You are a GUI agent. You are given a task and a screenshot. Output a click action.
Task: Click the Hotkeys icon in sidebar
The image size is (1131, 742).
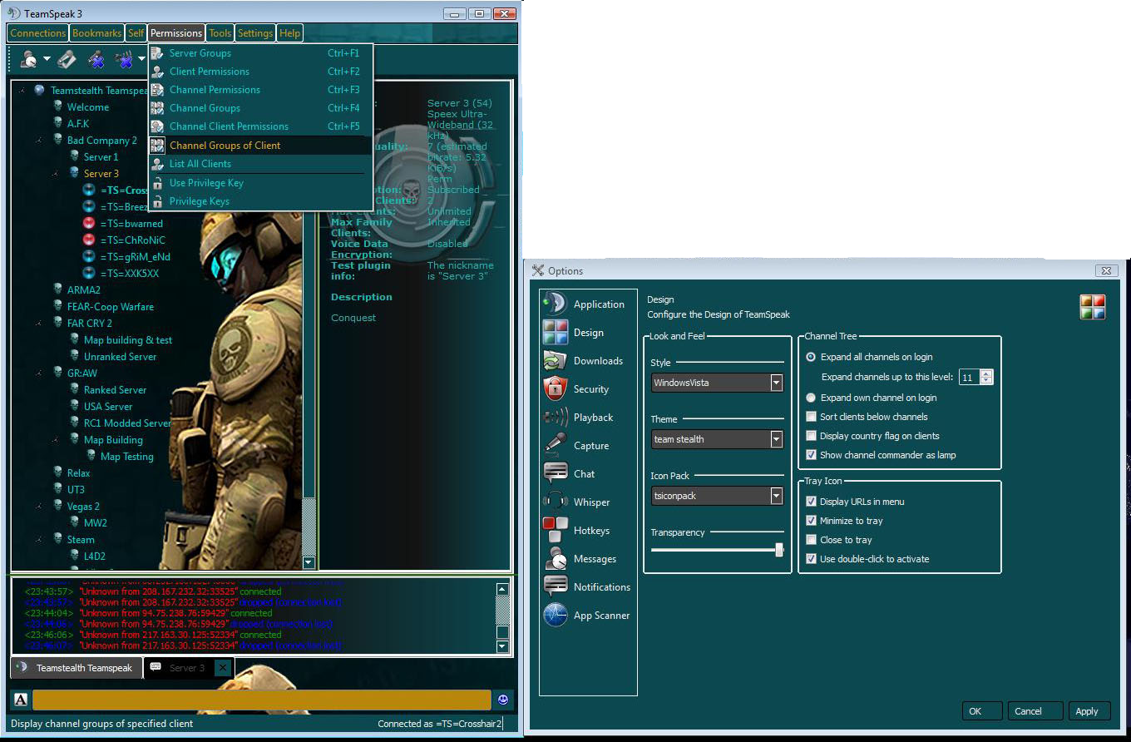click(555, 531)
